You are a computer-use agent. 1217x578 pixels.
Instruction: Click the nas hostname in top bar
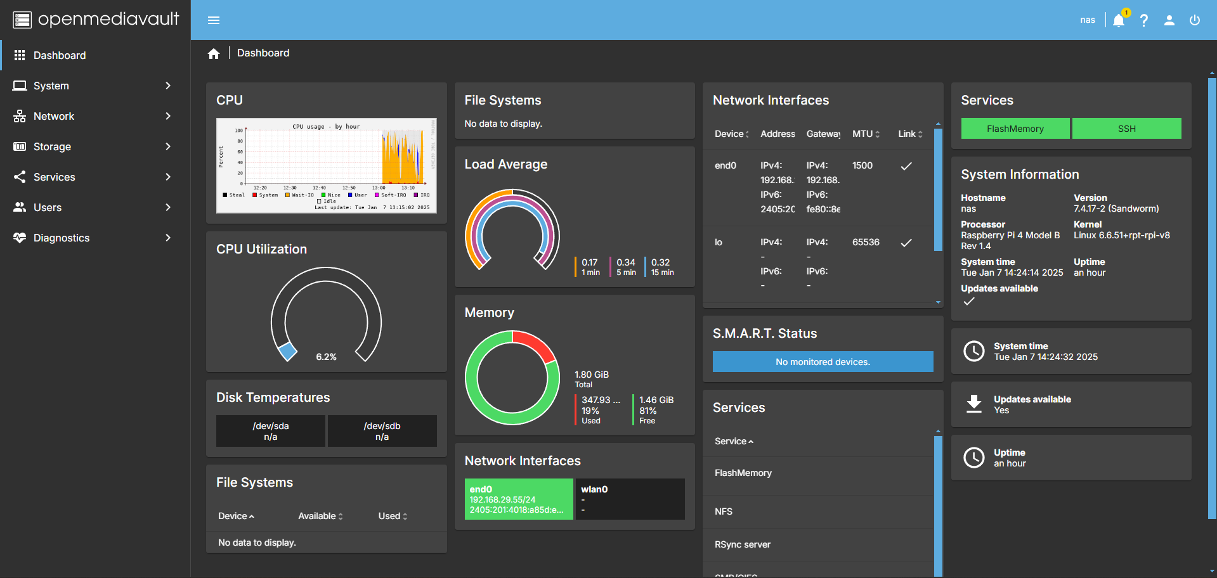click(x=1088, y=20)
